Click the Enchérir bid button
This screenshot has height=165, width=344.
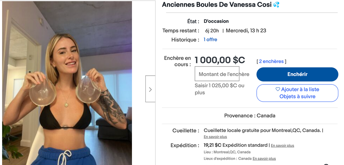(297, 74)
